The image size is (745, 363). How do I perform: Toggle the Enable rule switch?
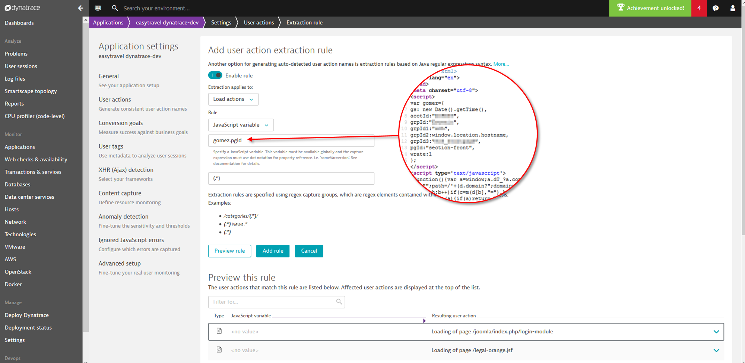pyautogui.click(x=215, y=75)
